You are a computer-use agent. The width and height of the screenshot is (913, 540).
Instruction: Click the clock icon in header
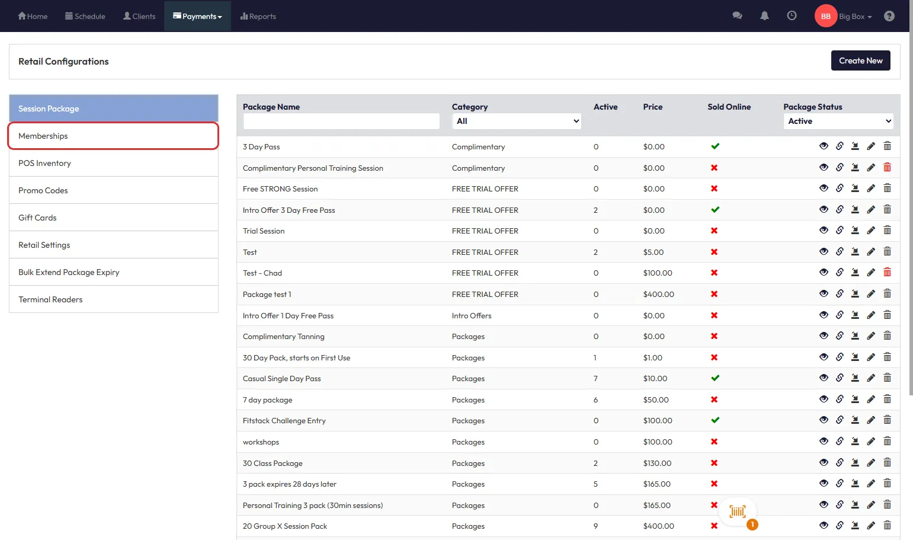tap(792, 16)
